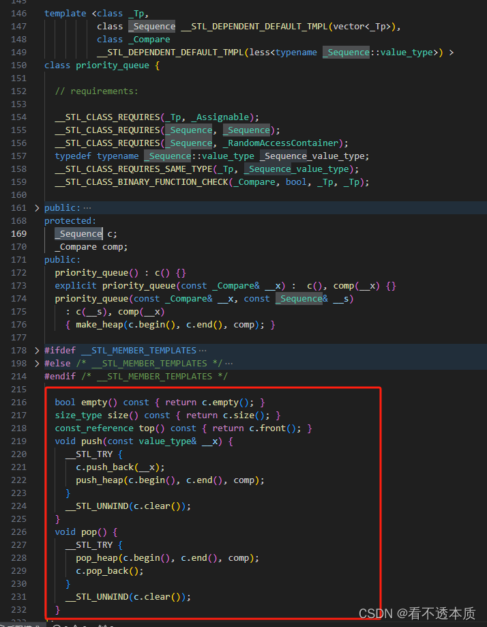Viewport: 487px width, 627px height.
Task: Click the pop() function name on line 226
Action: pos(89,532)
